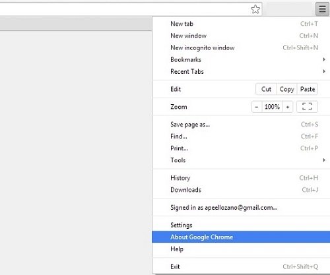Select New window menu item
330x275 pixels.
[x=241, y=36]
